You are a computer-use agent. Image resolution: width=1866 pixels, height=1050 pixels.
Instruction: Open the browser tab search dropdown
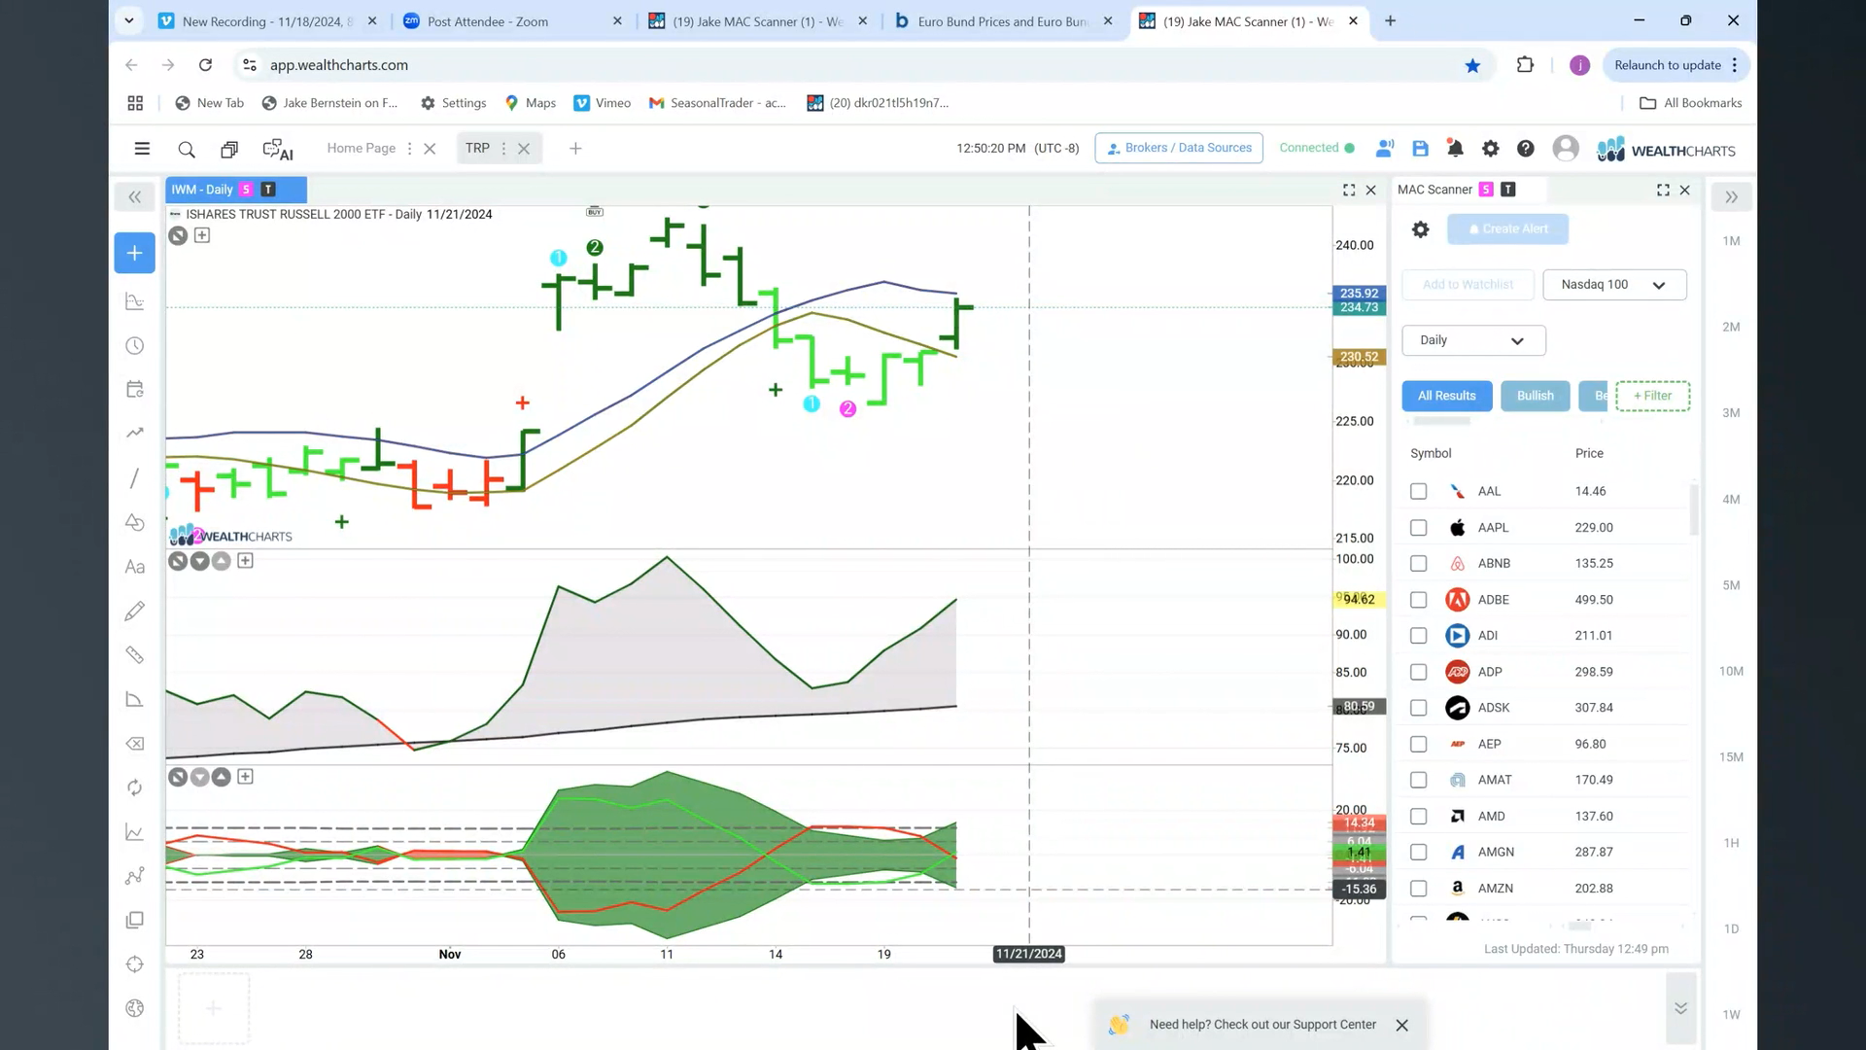coord(128,20)
